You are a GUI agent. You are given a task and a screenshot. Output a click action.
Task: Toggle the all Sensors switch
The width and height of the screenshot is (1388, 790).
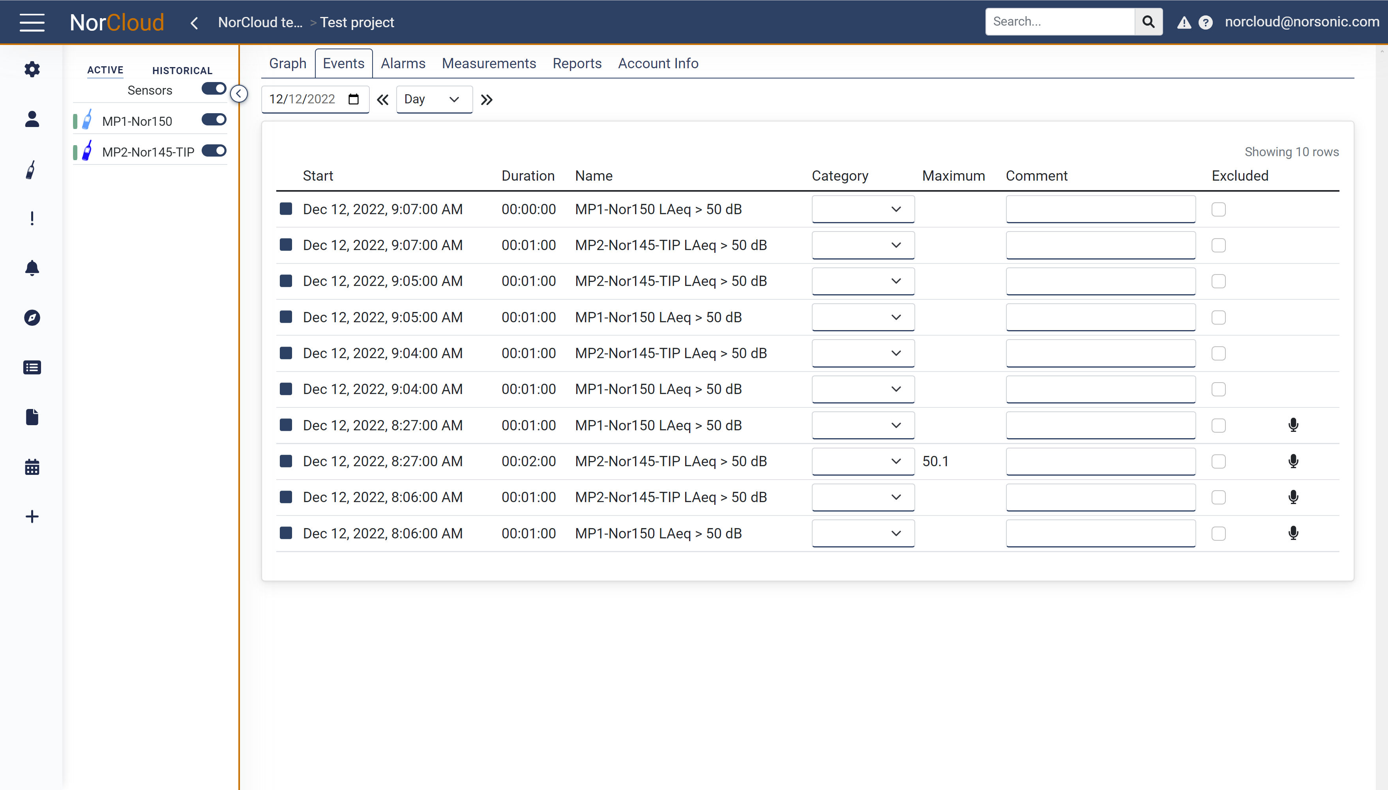[x=214, y=88]
